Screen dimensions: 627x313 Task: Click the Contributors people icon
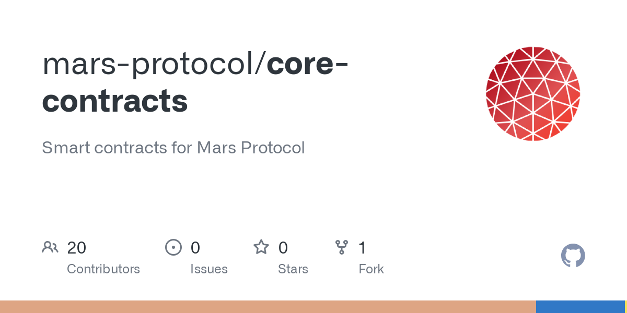[x=50, y=247]
